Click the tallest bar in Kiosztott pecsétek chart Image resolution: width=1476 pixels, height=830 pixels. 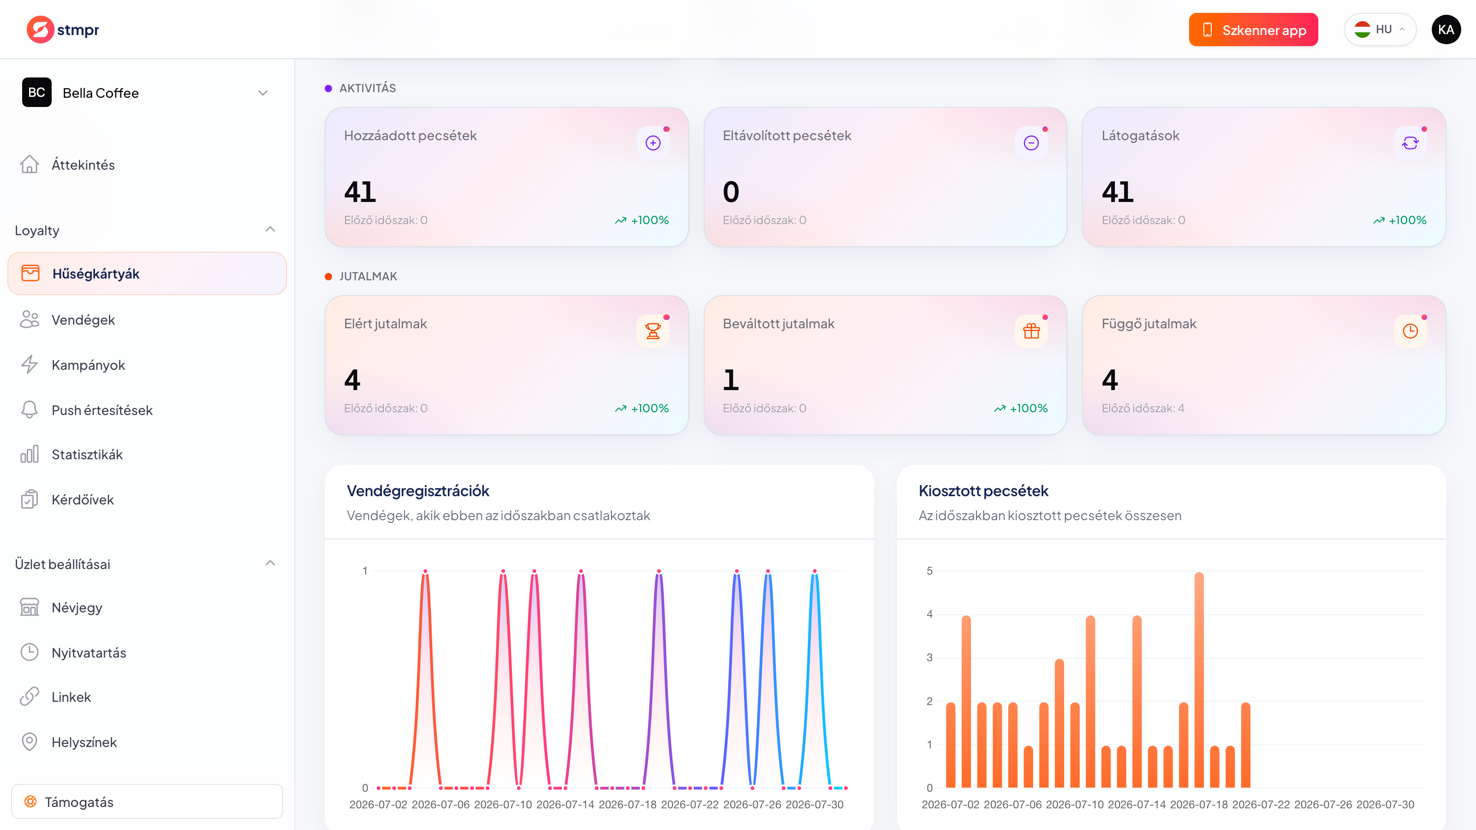click(1199, 680)
